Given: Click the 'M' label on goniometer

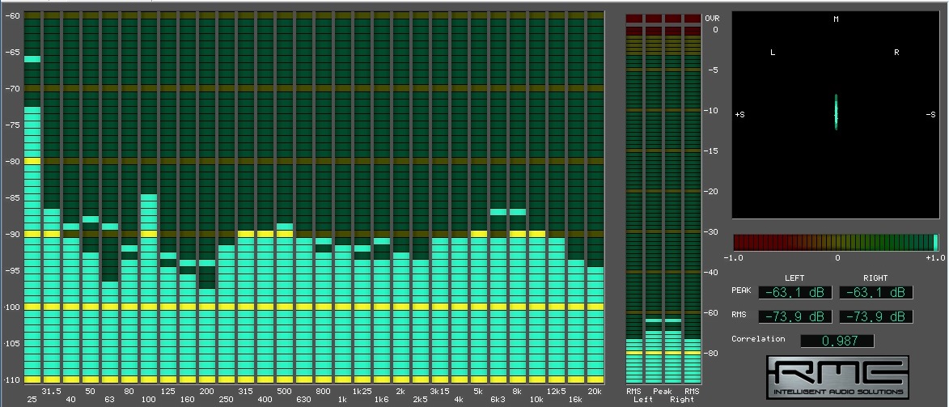Looking at the screenshot, I should 836,19.
